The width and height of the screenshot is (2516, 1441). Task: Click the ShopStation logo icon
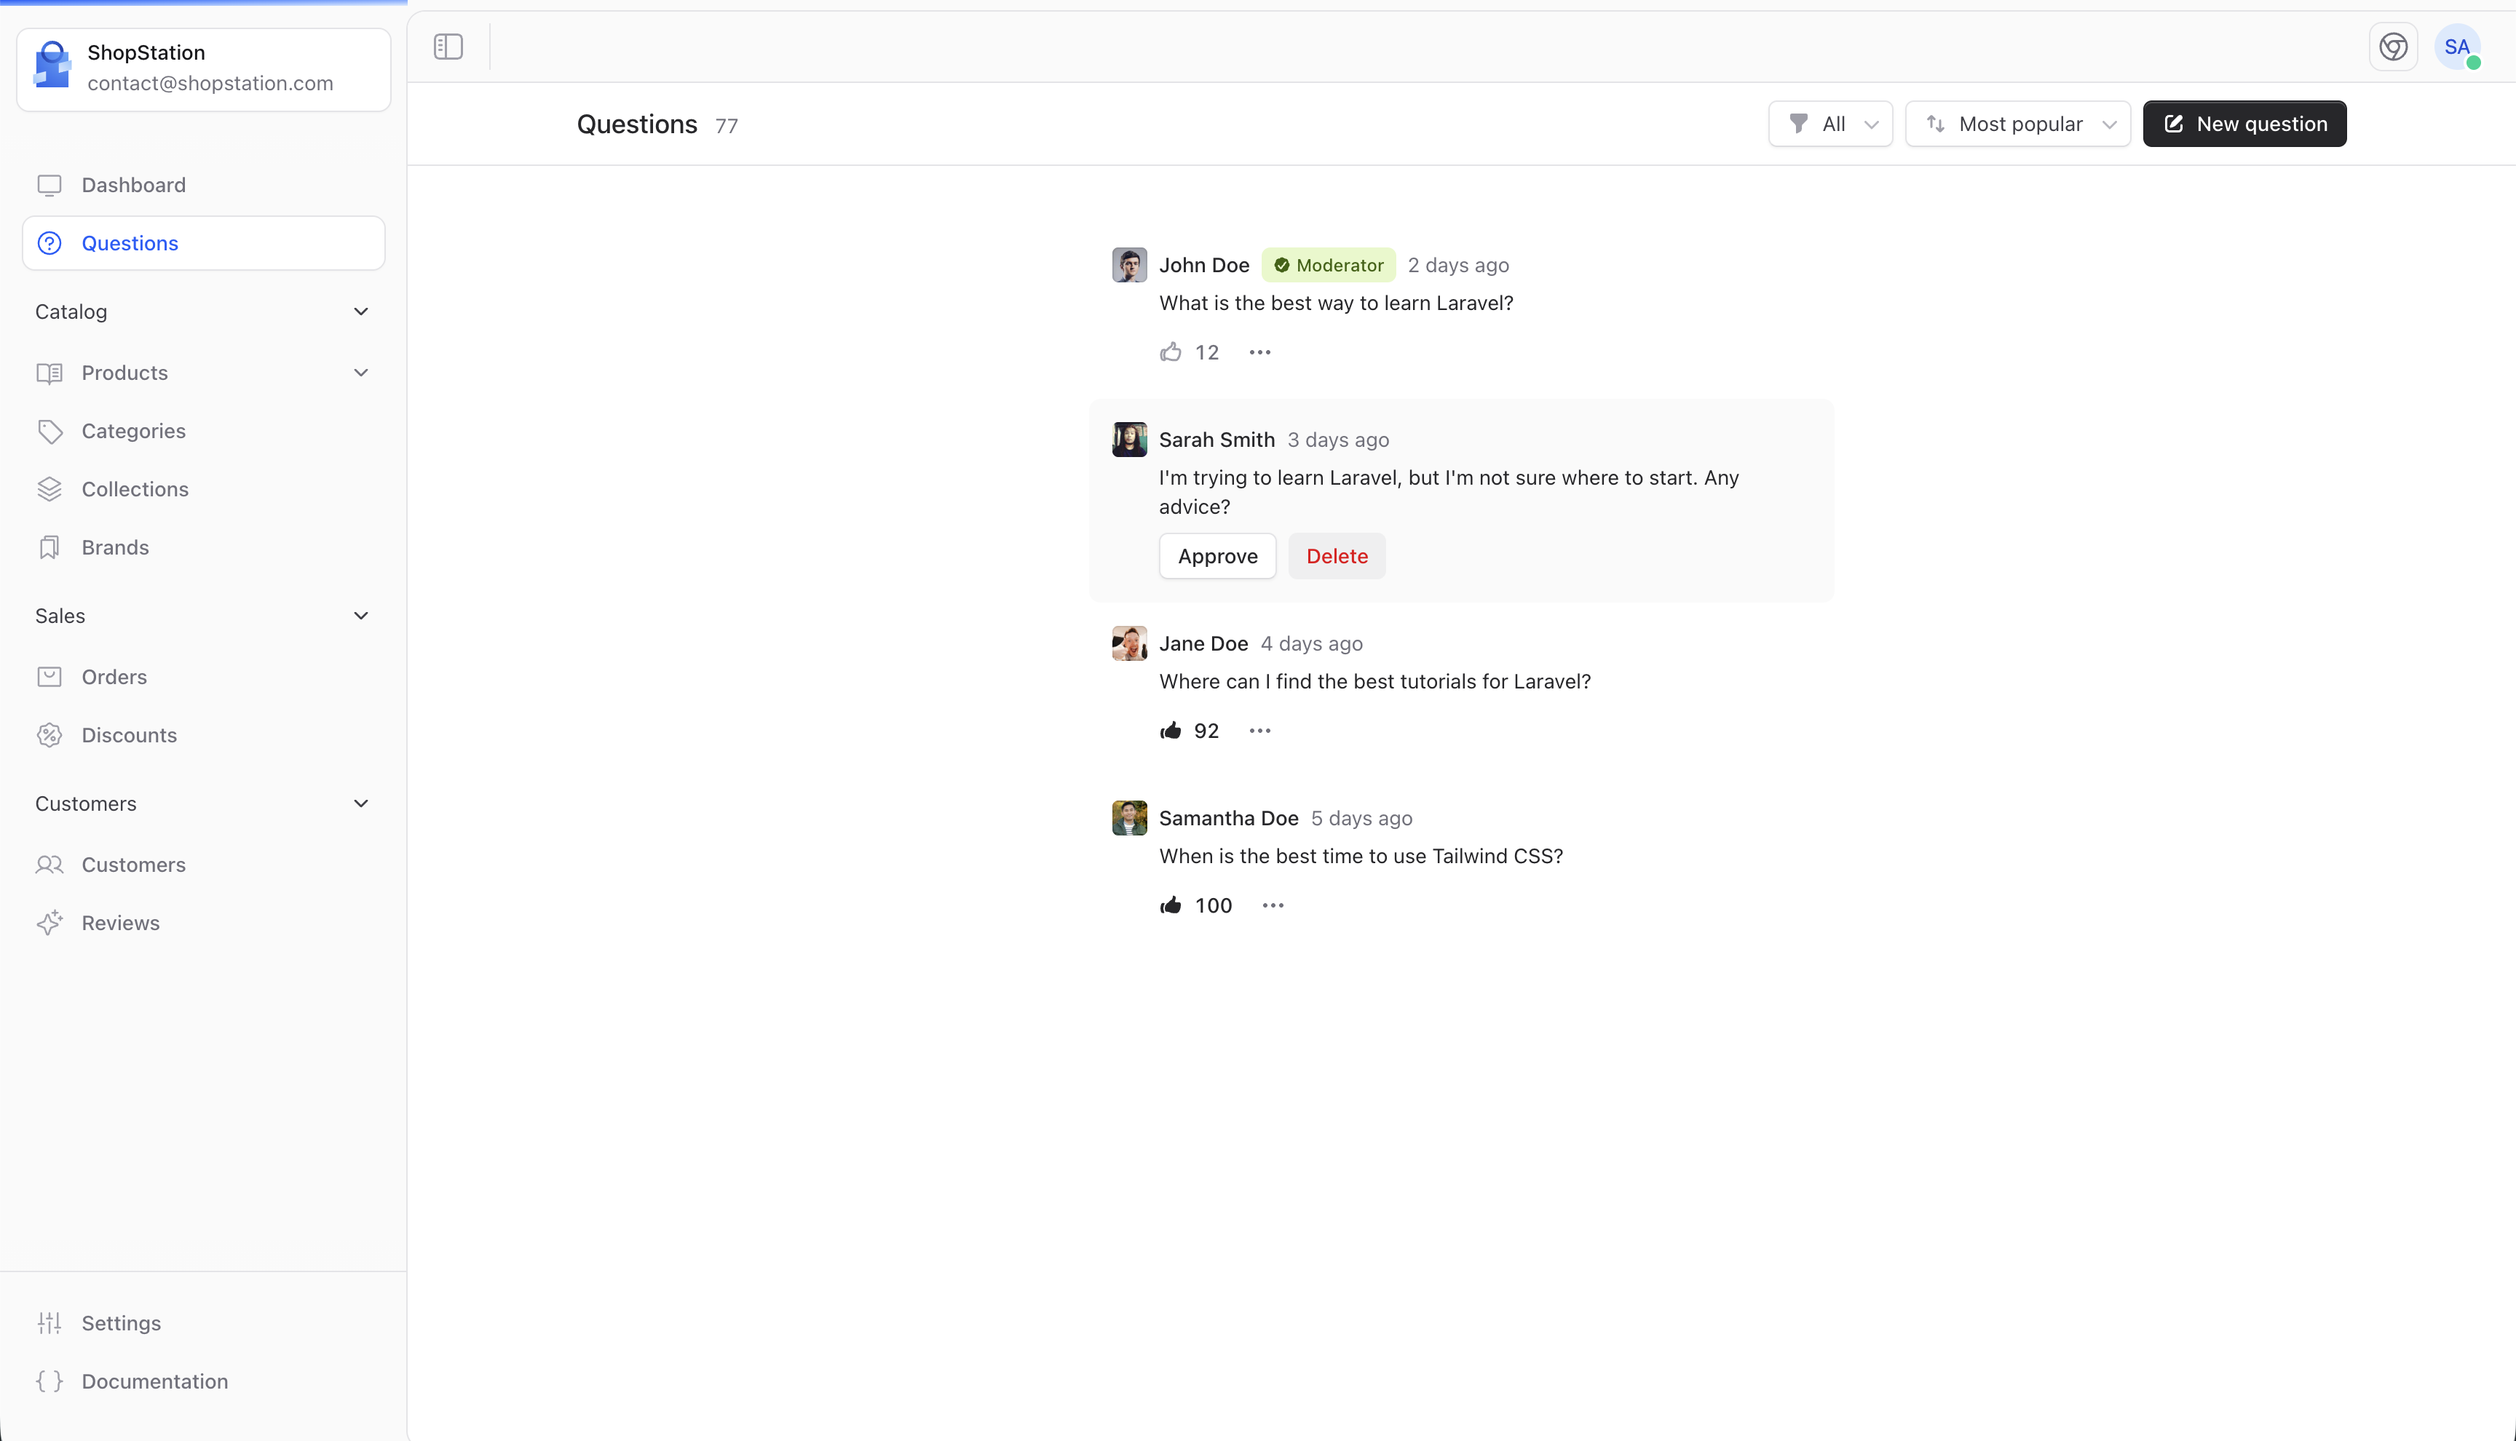tap(52, 65)
